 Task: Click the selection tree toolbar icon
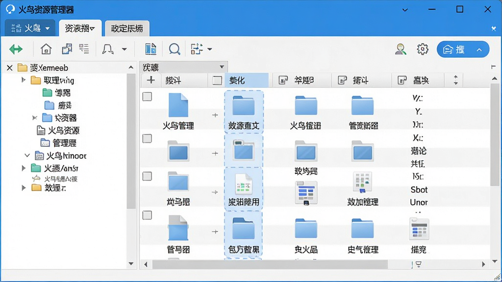[197, 49]
